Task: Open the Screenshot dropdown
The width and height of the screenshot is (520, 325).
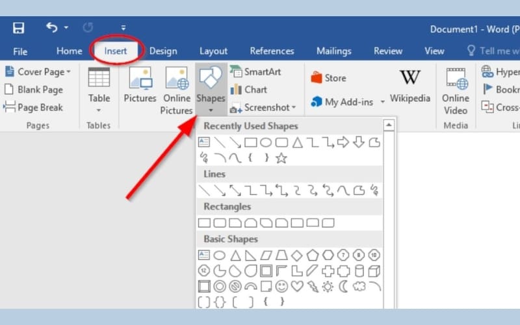Action: click(x=263, y=107)
